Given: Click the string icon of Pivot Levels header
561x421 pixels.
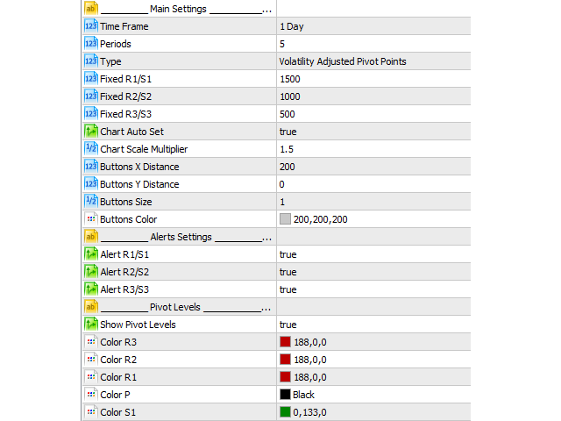Looking at the screenshot, I should point(91,307).
